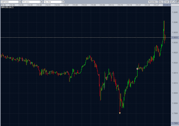Click the Buy button
Screen dimensions: 179x126
click(x=161, y=2)
